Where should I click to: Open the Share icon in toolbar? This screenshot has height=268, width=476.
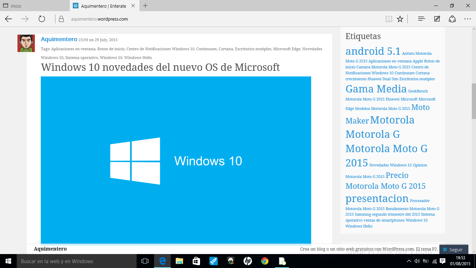coord(452,19)
